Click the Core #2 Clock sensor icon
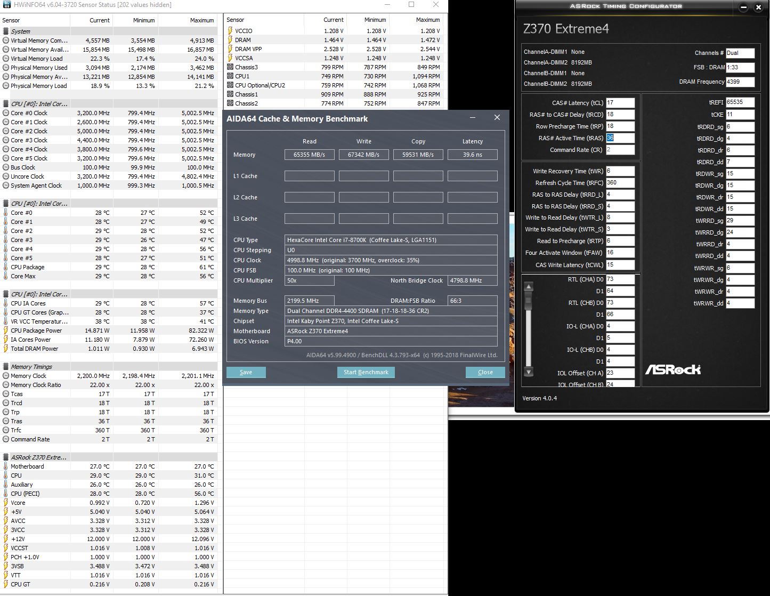The image size is (770, 596). pyautogui.click(x=6, y=131)
